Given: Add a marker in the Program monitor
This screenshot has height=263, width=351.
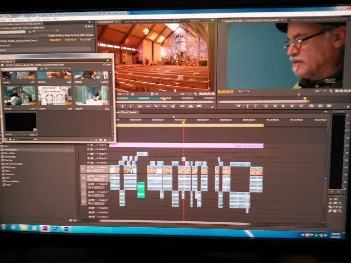Looking at the screenshot, I should point(239,106).
